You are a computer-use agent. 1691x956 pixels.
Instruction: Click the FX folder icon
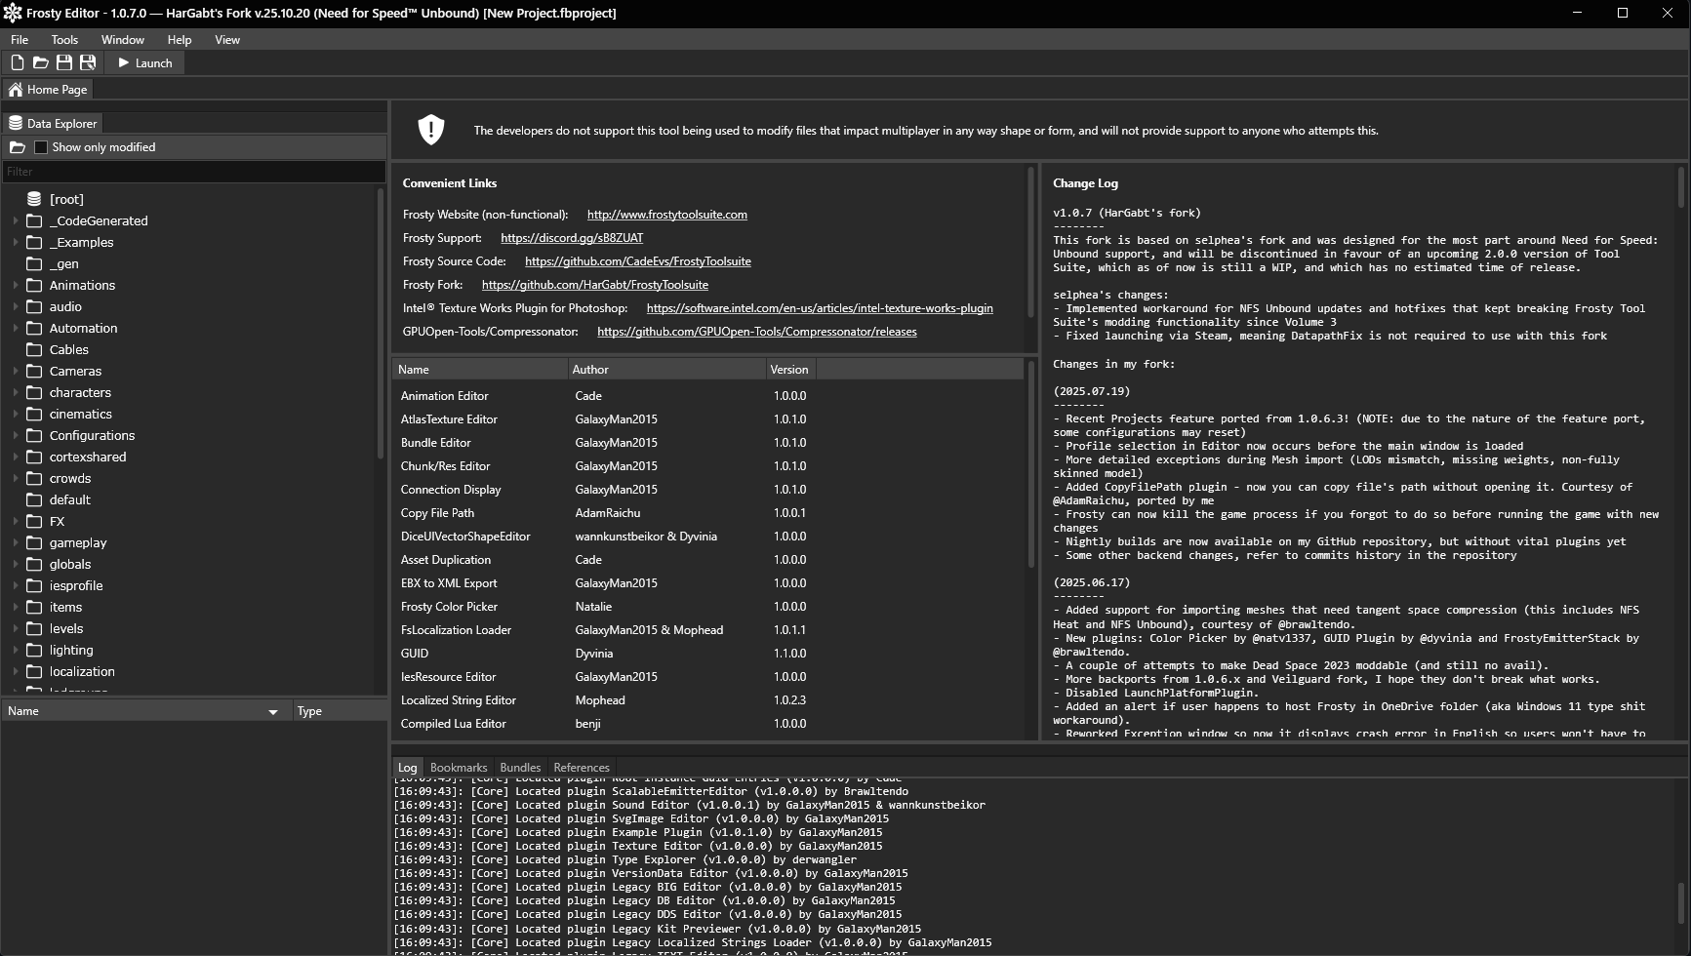34,521
